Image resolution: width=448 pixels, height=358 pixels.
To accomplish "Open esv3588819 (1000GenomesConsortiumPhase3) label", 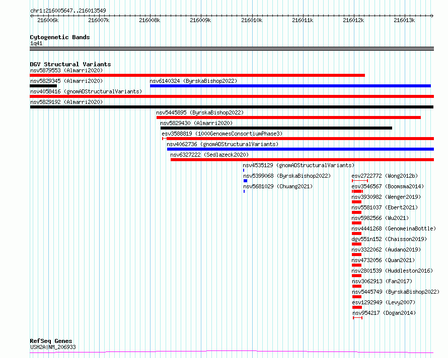I will [222, 134].
